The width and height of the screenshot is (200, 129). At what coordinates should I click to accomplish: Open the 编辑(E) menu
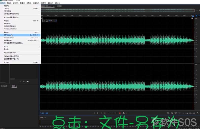[9, 3]
